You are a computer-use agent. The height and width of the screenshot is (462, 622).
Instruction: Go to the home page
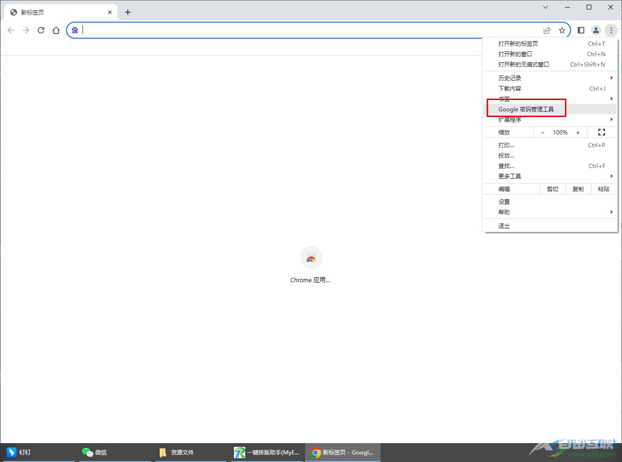tap(56, 30)
